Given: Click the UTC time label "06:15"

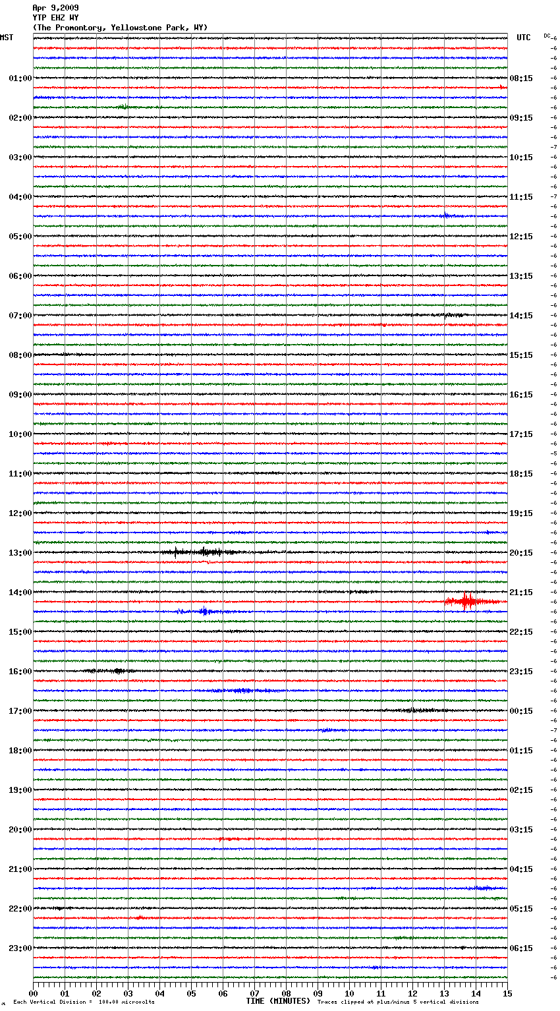Looking at the screenshot, I should (x=521, y=948).
